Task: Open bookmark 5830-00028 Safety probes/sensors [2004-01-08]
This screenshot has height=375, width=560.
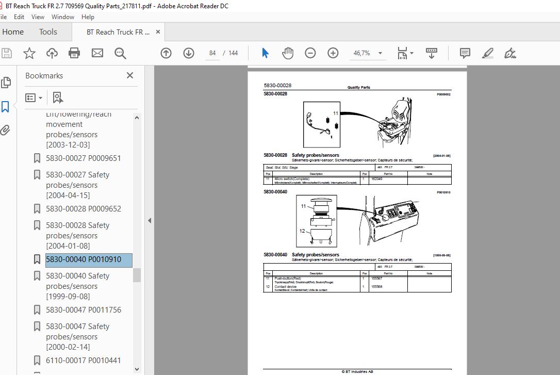Action: (77, 236)
